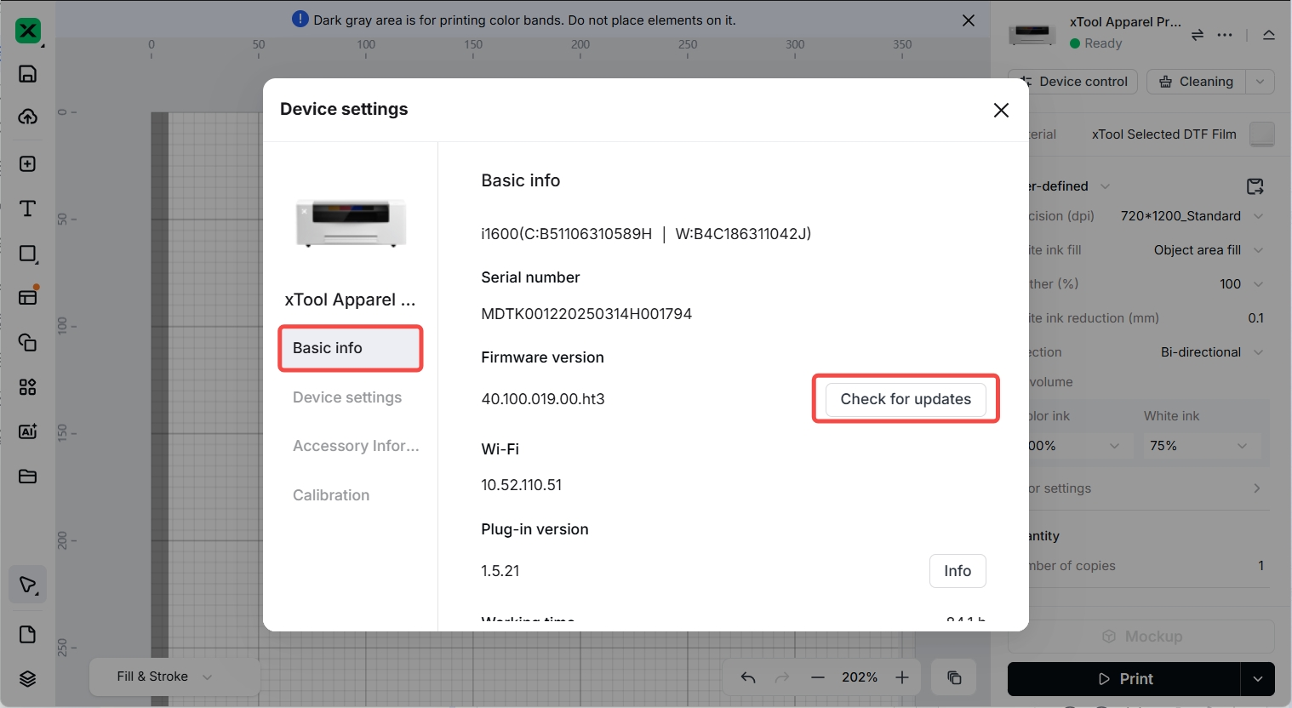Click the Ready status indicator
The height and width of the screenshot is (708, 1292).
click(1096, 43)
